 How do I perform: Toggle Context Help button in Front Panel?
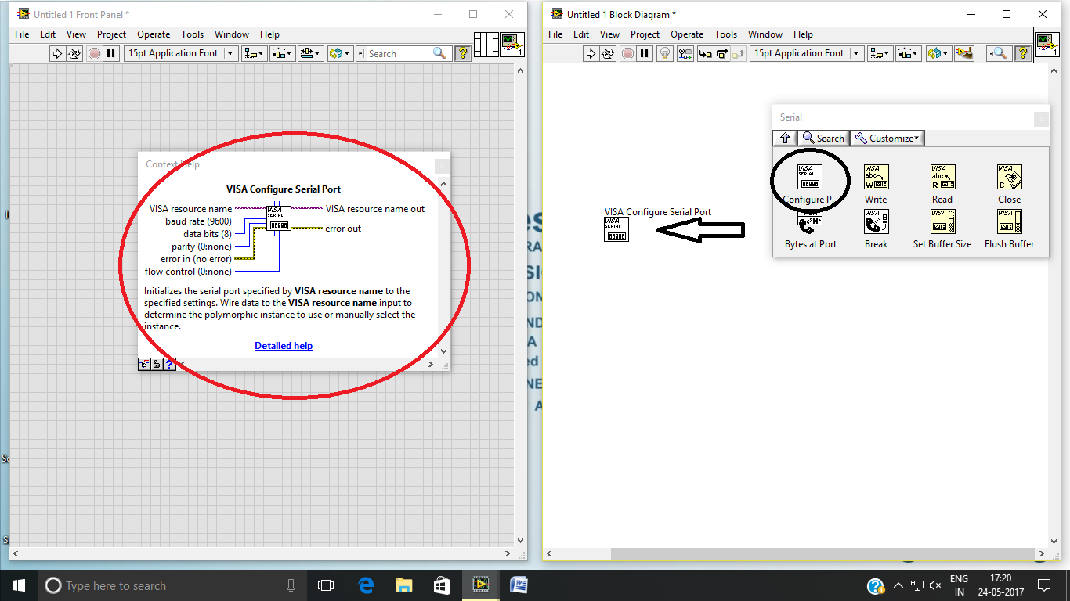tap(462, 53)
